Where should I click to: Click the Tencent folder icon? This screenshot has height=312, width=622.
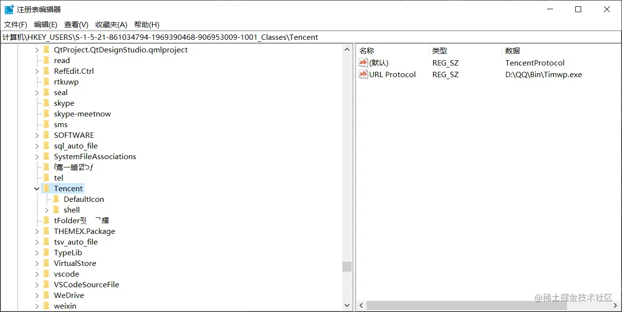pos(47,188)
